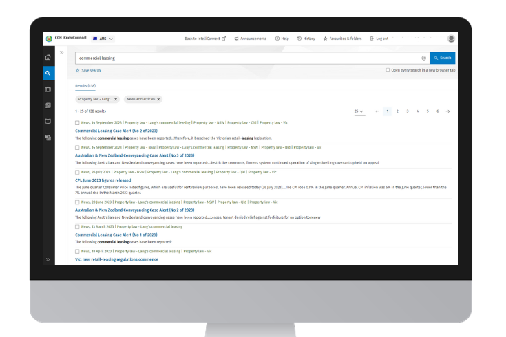
Task: Tick checkbox for 14 September 2023 news result
Action: [x=77, y=123]
